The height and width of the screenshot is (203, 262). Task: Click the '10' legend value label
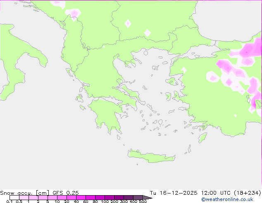coord(57,201)
